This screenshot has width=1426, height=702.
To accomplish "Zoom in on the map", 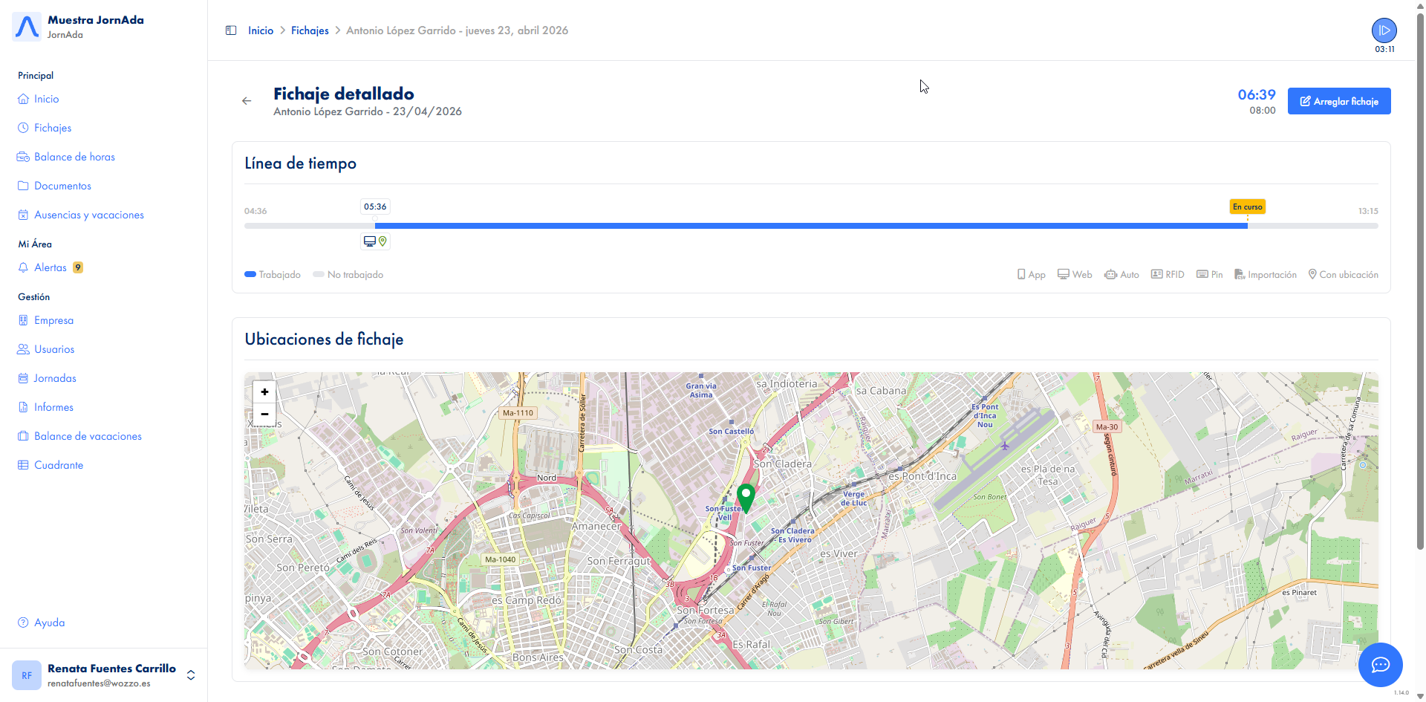I will 264,391.
